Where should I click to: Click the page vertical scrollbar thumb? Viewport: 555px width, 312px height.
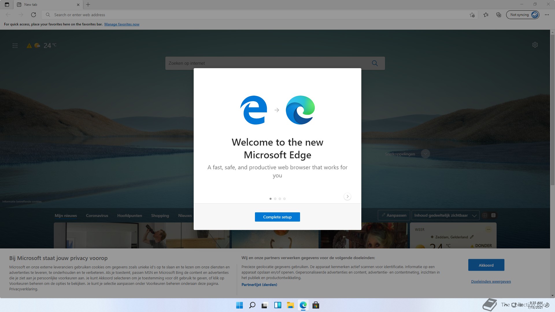coord(552,110)
